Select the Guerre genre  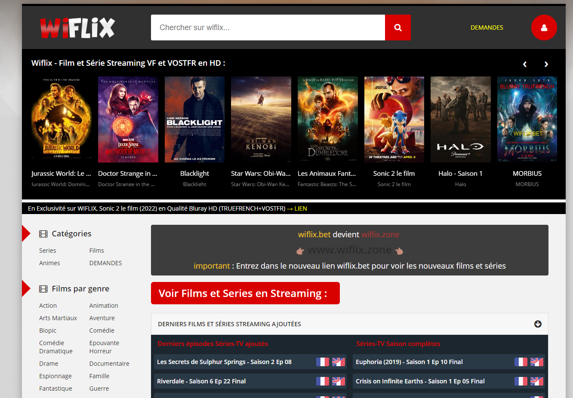pos(99,389)
